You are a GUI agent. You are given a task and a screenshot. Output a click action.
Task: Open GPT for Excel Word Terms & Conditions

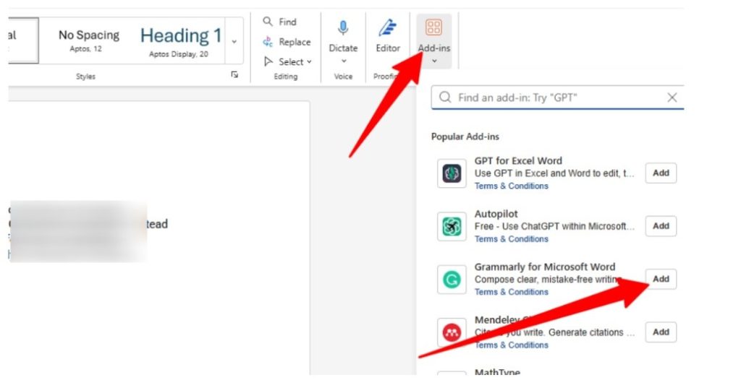coord(512,186)
